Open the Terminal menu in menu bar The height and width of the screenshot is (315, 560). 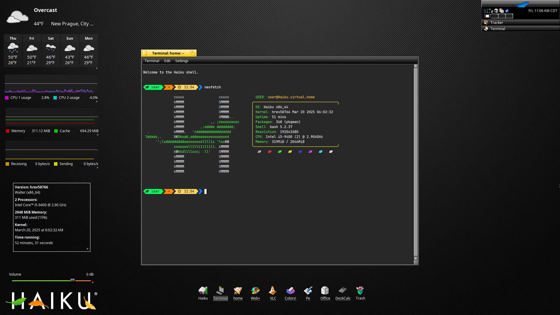[x=152, y=61]
